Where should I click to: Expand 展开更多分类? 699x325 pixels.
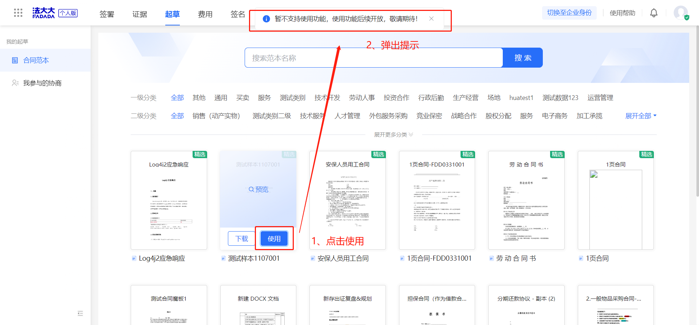point(394,135)
